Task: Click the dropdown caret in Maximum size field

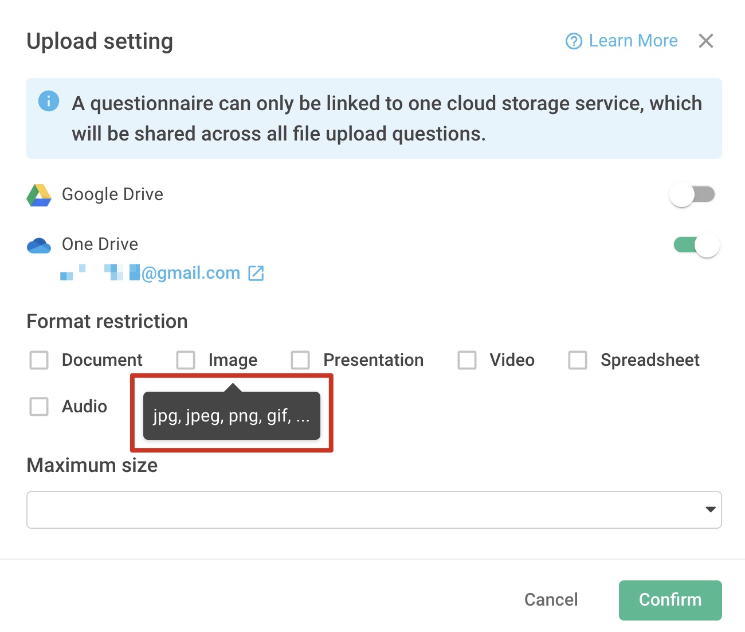Action: point(711,509)
